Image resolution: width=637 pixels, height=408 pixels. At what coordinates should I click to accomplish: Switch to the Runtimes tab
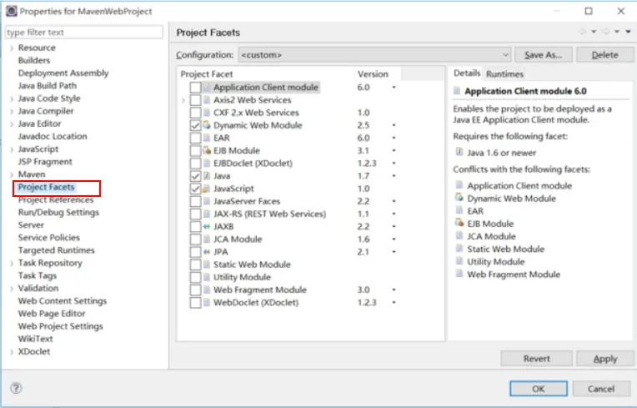click(x=504, y=74)
